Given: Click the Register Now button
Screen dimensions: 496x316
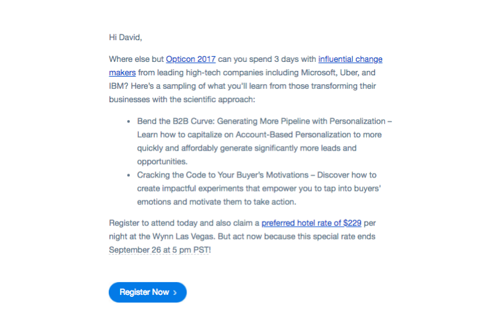Looking at the screenshot, I should point(148,292).
